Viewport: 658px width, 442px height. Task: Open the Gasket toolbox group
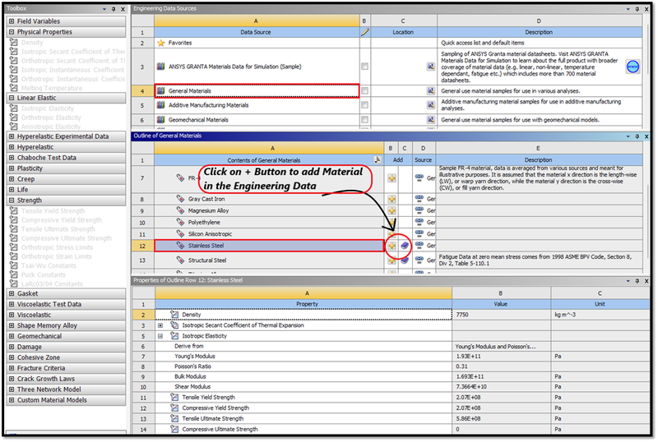[x=67, y=293]
